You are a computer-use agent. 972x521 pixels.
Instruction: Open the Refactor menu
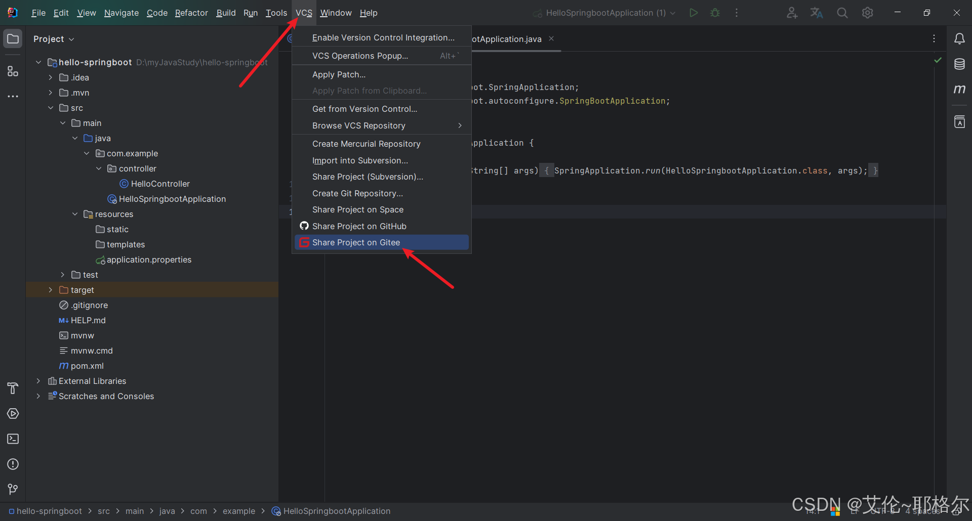pyautogui.click(x=191, y=13)
